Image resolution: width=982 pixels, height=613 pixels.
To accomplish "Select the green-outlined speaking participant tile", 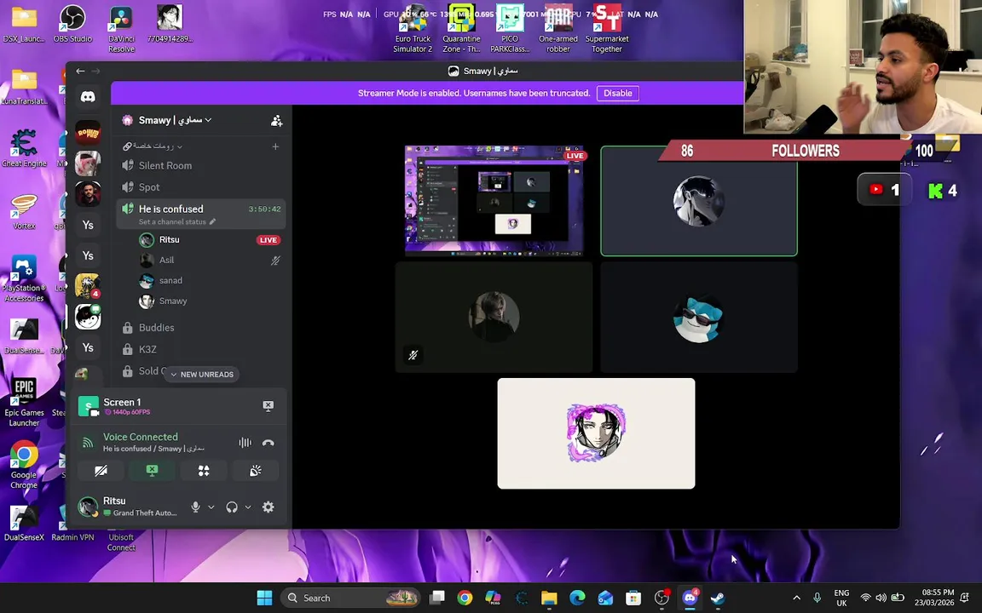I will click(x=699, y=201).
